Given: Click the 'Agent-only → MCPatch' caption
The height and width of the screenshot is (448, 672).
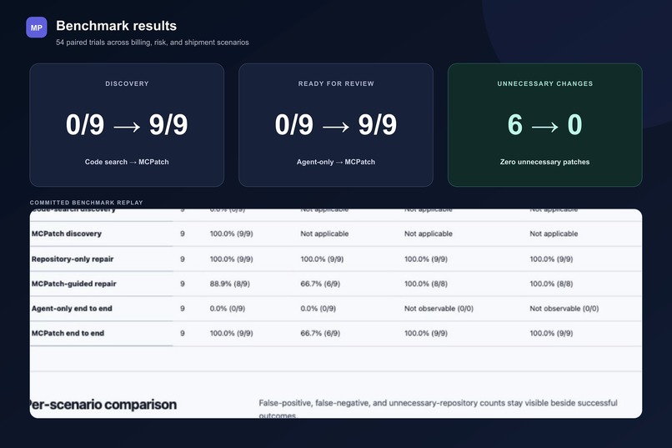Looking at the screenshot, I should tap(336, 162).
